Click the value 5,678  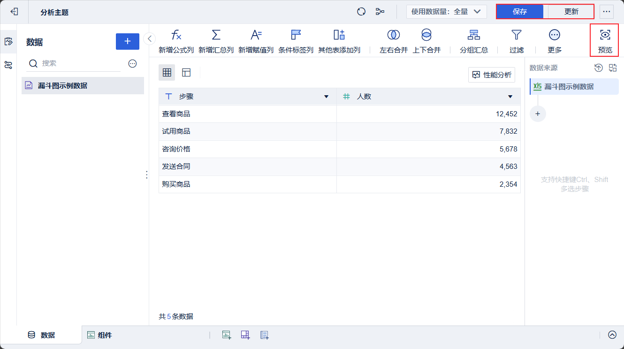(509, 149)
